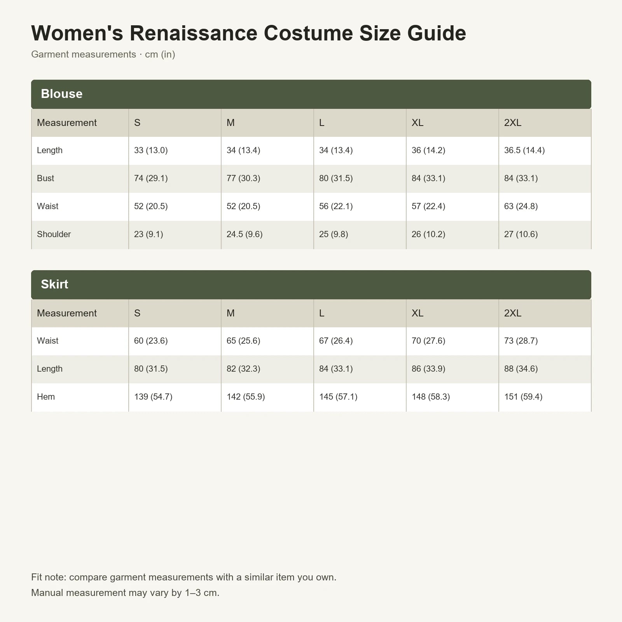Click the Shoulder row label
Screen dimensions: 622x622
point(54,234)
